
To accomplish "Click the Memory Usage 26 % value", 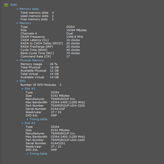I will [54, 64].
